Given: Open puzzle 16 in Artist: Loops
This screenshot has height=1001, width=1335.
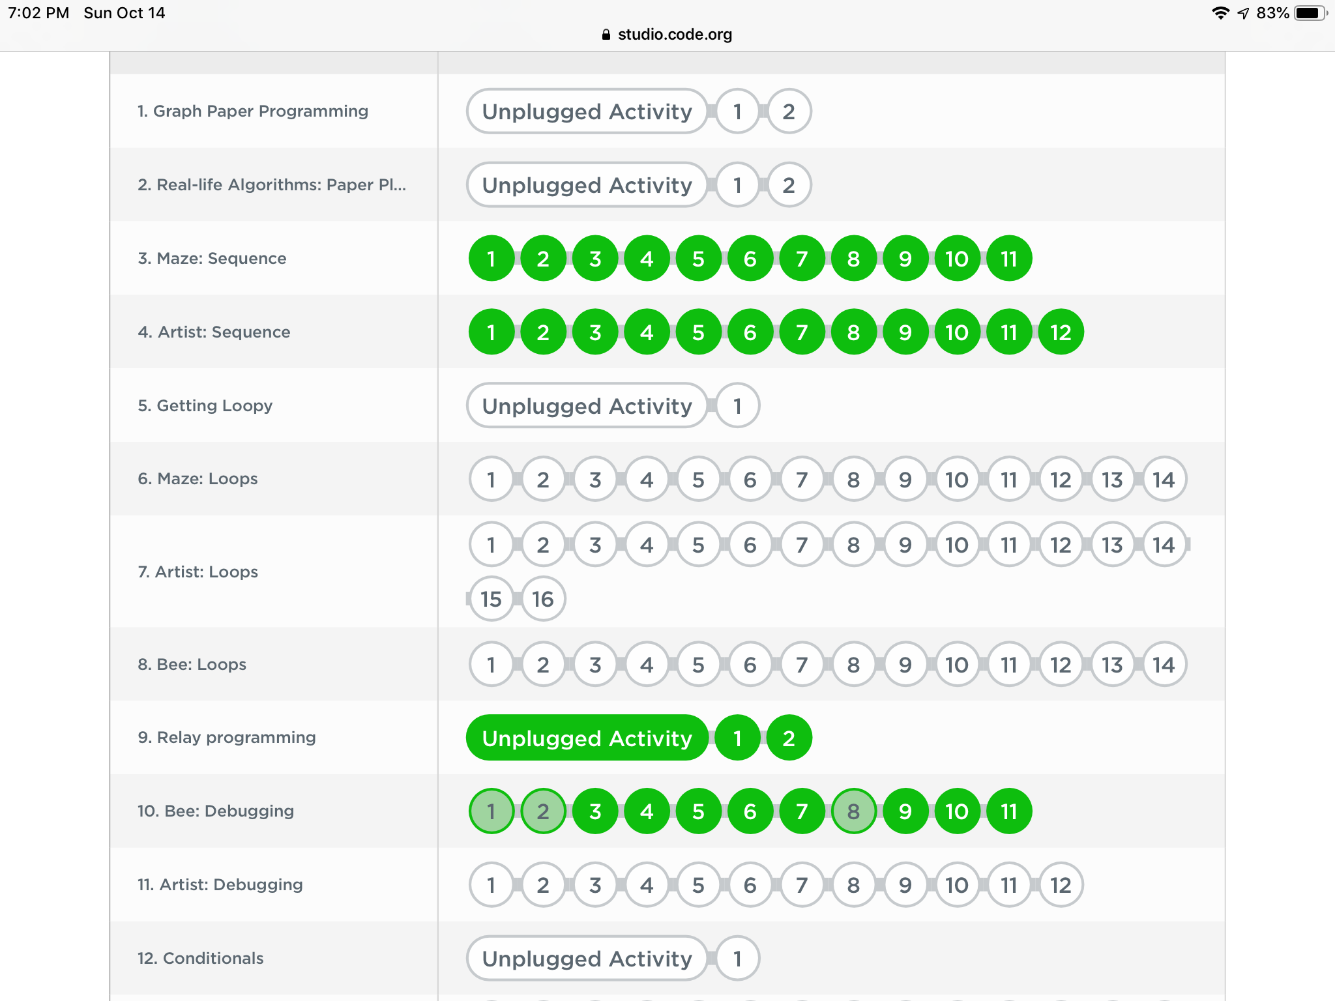Looking at the screenshot, I should click(543, 599).
